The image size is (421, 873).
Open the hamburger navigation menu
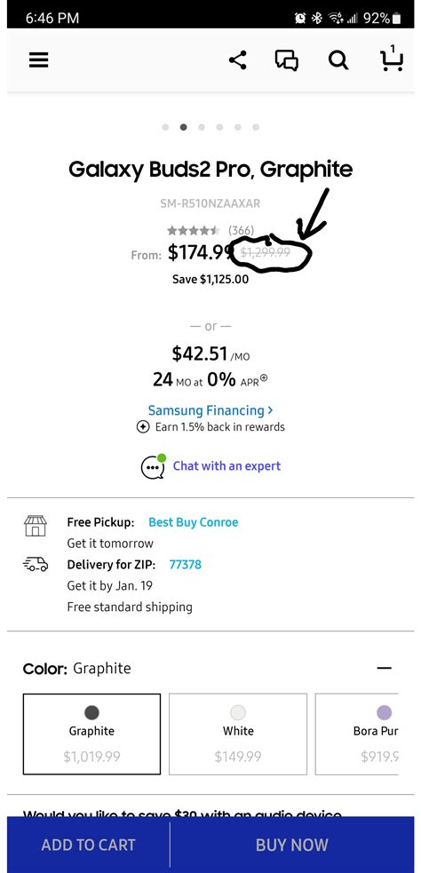coord(38,60)
